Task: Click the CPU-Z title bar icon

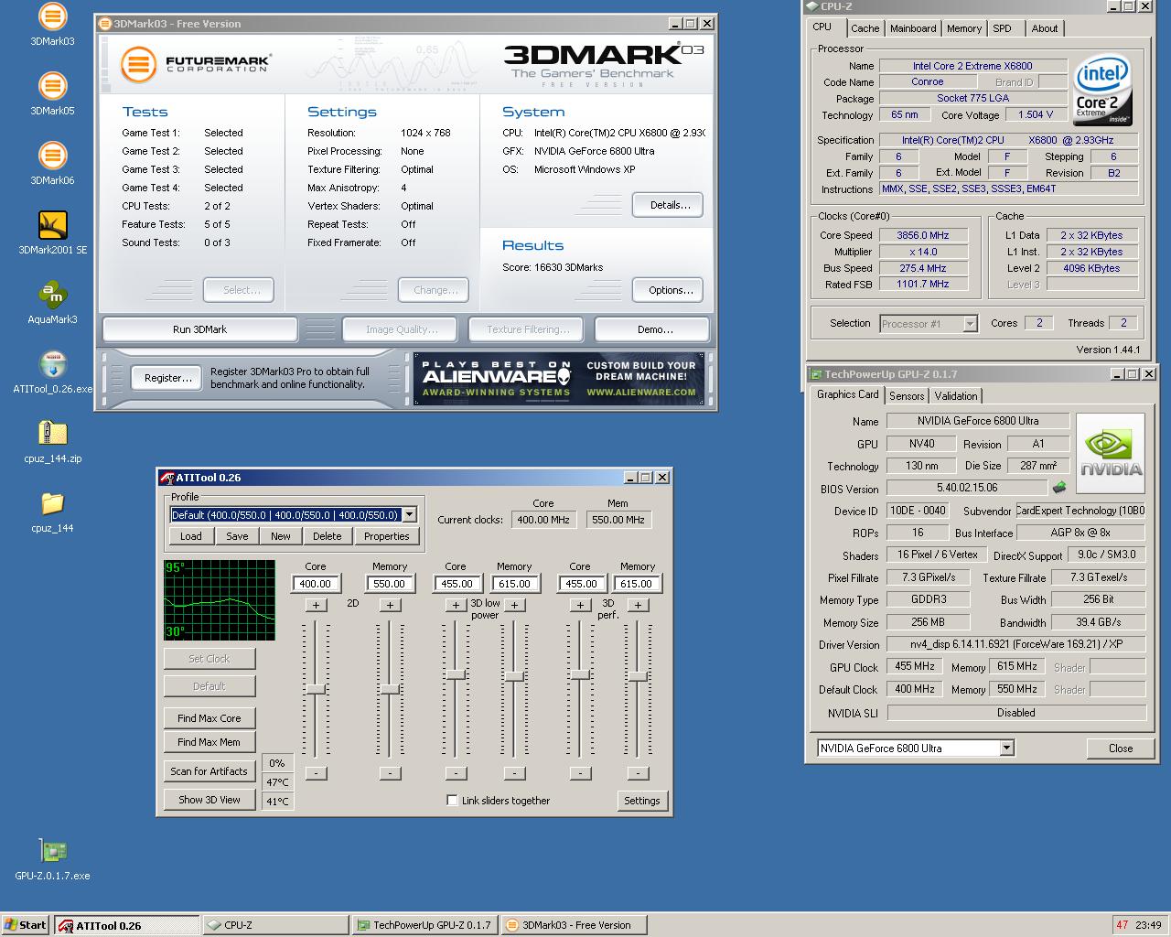Action: tap(812, 6)
